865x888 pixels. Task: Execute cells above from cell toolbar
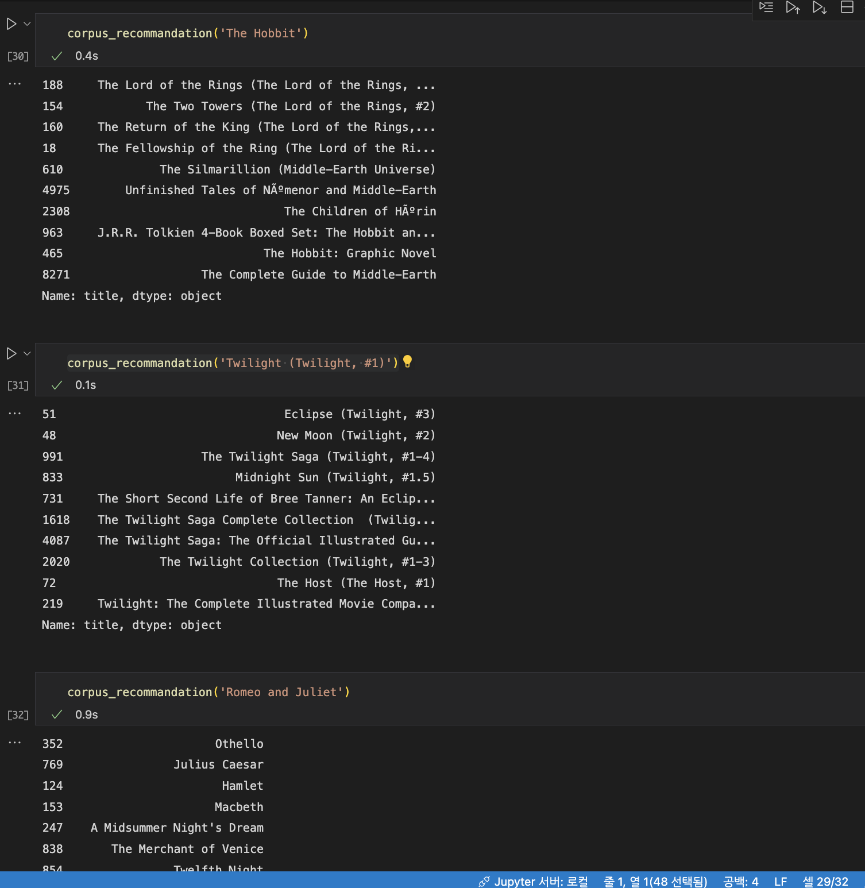click(x=793, y=7)
